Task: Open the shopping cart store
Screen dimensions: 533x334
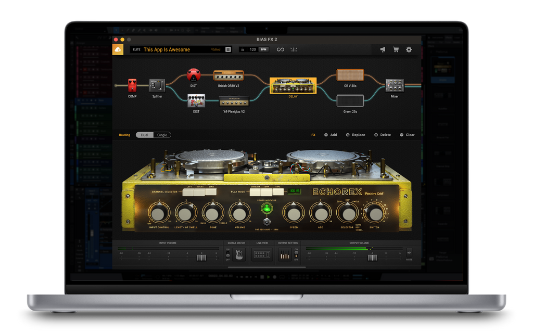Action: (x=396, y=49)
